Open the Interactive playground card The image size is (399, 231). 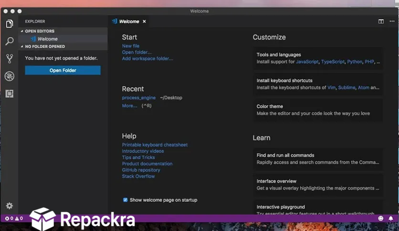[x=318, y=208]
